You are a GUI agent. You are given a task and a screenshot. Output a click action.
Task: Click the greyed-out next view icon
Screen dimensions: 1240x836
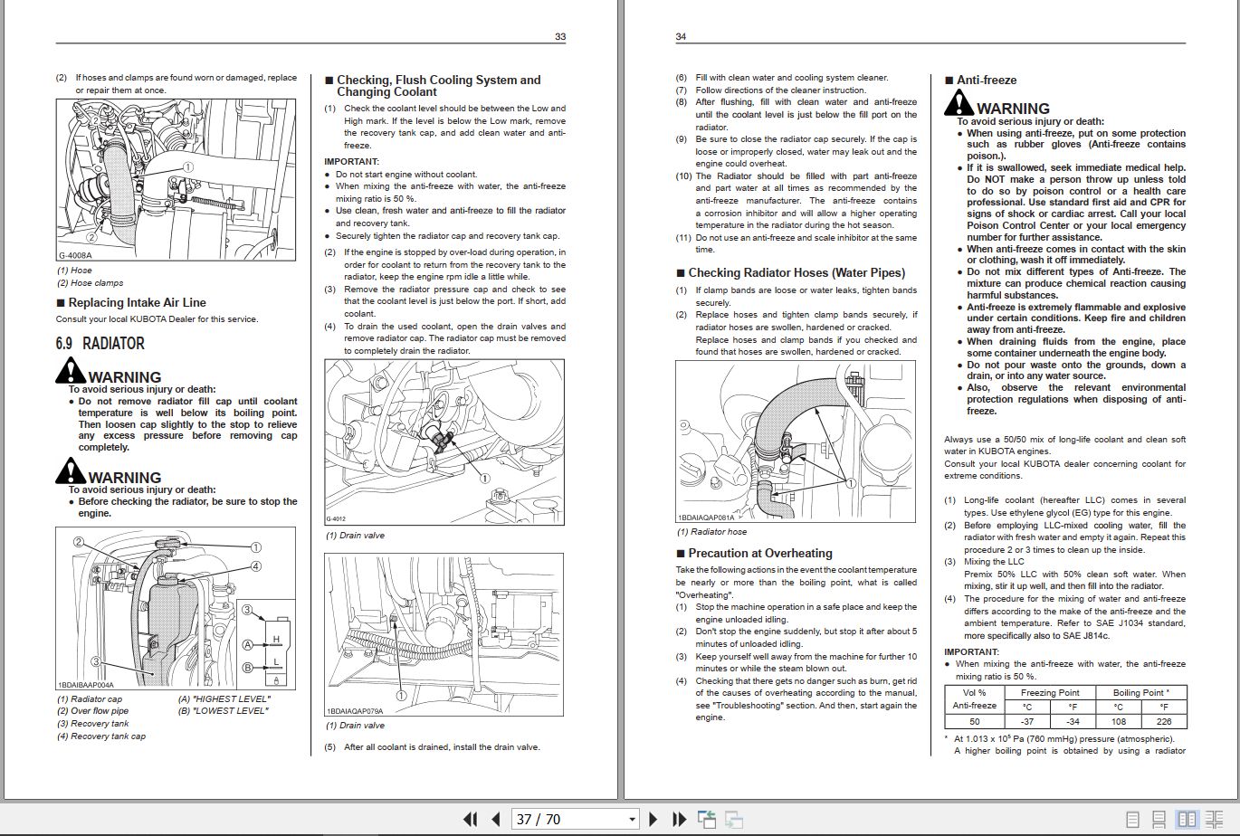733,820
